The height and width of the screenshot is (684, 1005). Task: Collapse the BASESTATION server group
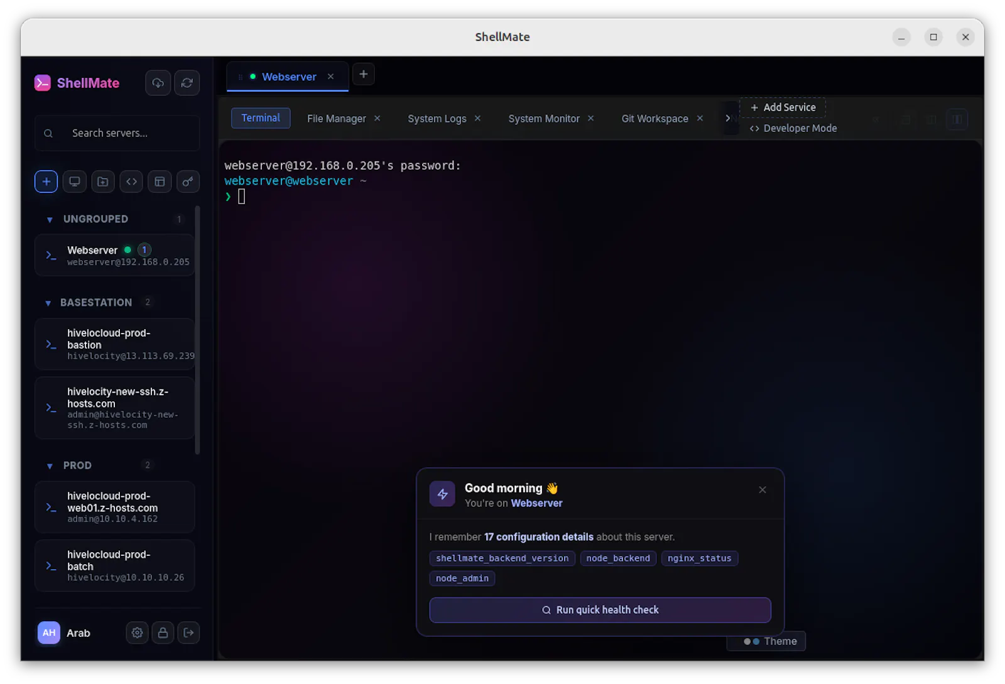48,303
